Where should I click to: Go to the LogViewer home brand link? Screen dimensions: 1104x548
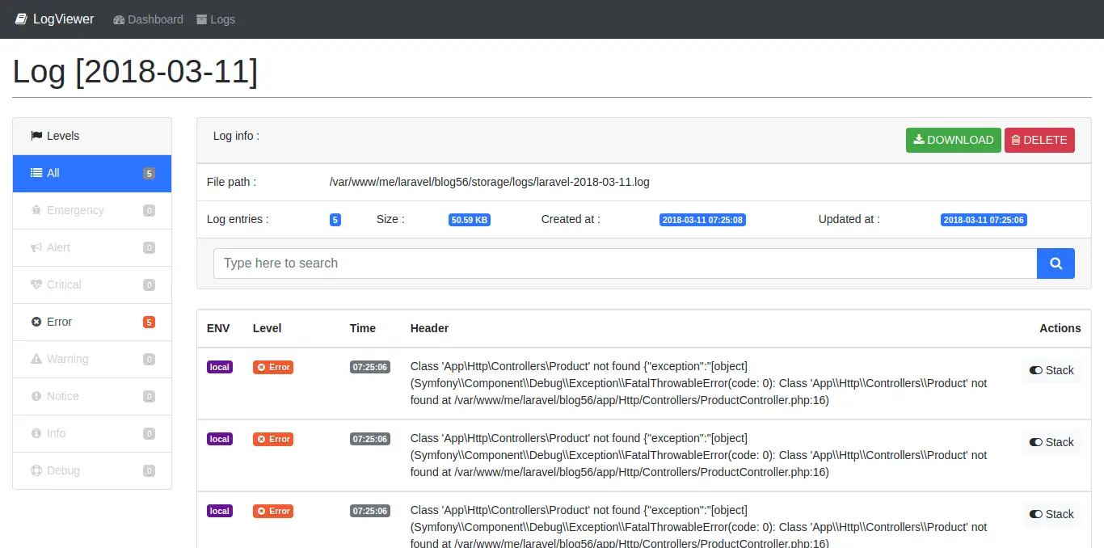(55, 19)
